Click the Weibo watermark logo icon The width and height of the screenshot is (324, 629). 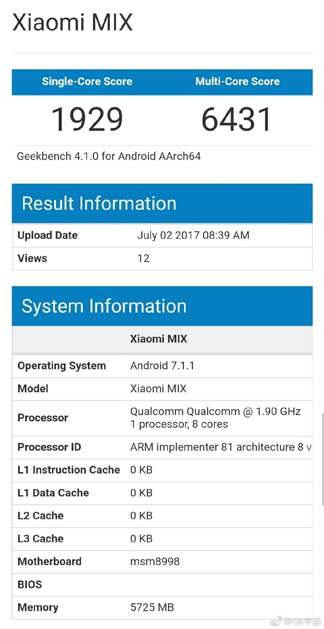coord(275,620)
